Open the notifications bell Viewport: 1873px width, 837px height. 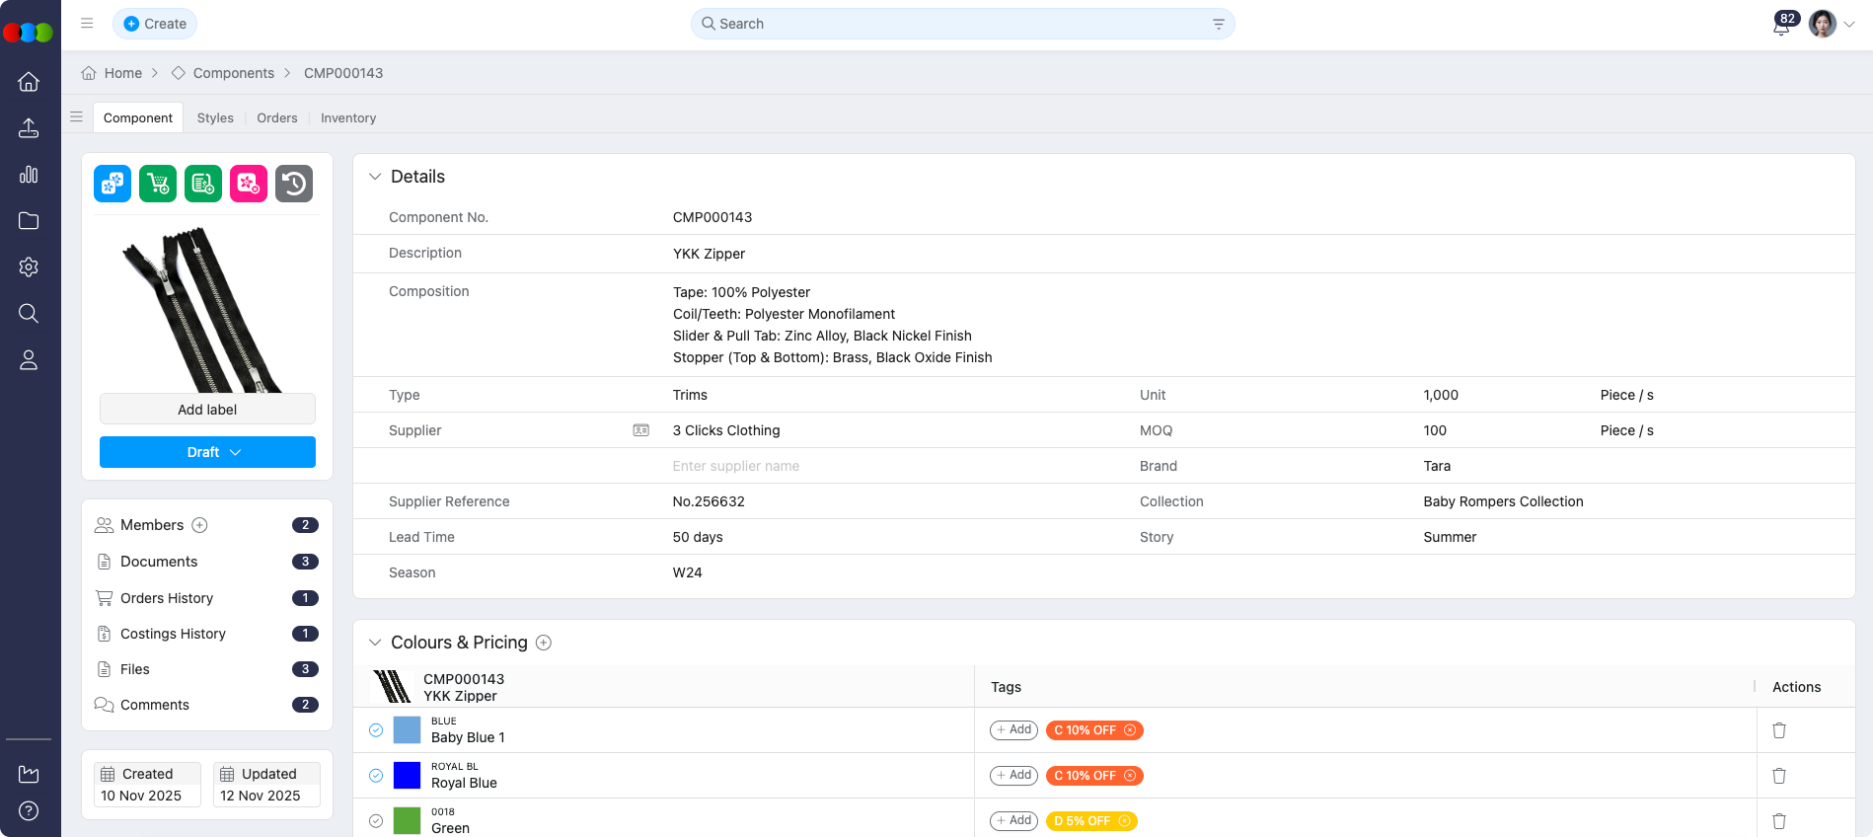(1780, 26)
